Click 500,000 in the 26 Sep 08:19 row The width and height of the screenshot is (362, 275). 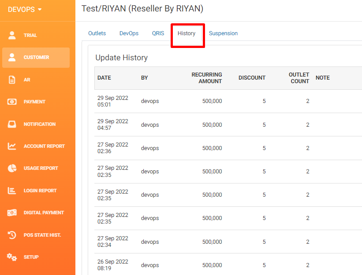(x=212, y=265)
